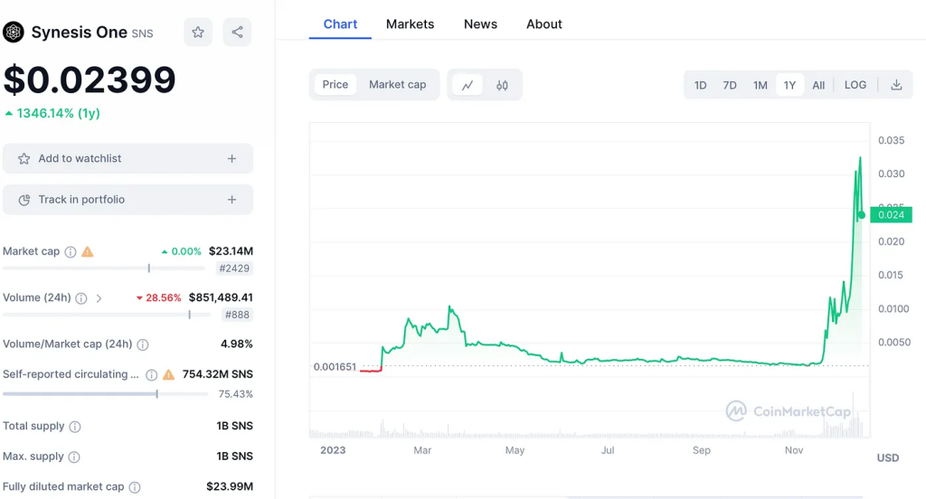Set chart range to 1D
The image size is (926, 499).
click(x=701, y=85)
